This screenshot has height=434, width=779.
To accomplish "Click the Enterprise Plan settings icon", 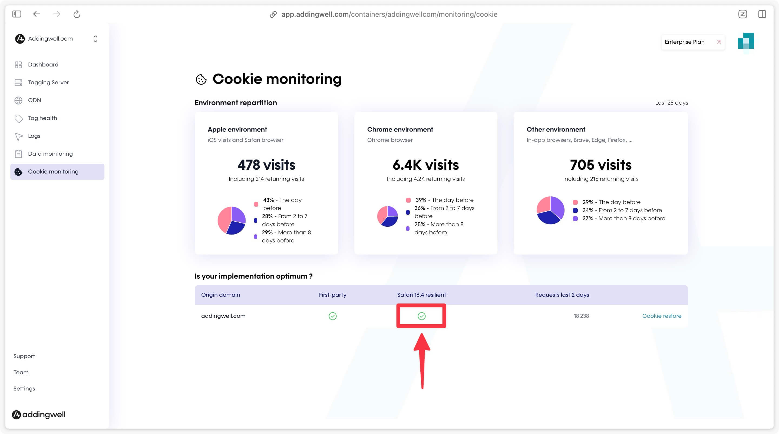I will tap(719, 42).
